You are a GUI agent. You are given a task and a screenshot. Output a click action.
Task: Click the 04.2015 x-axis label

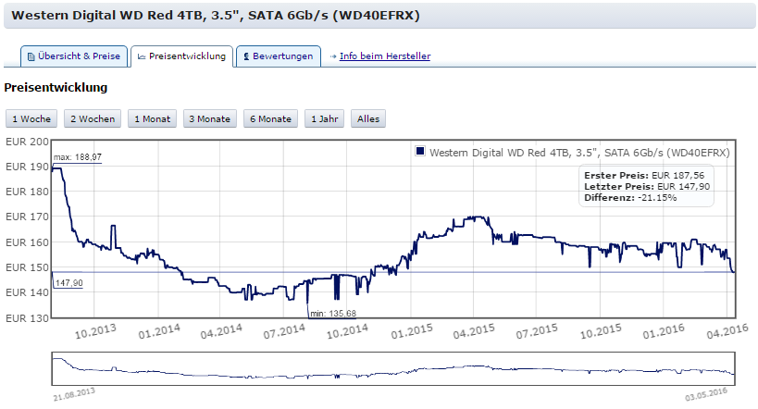point(474,332)
